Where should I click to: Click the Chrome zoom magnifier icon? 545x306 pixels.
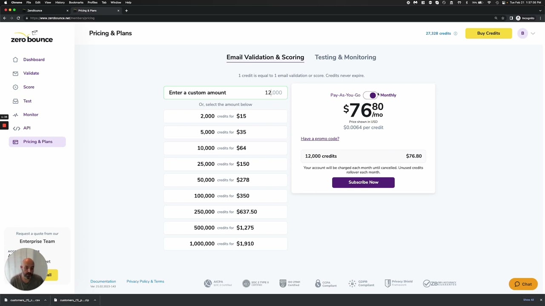pos(496,18)
